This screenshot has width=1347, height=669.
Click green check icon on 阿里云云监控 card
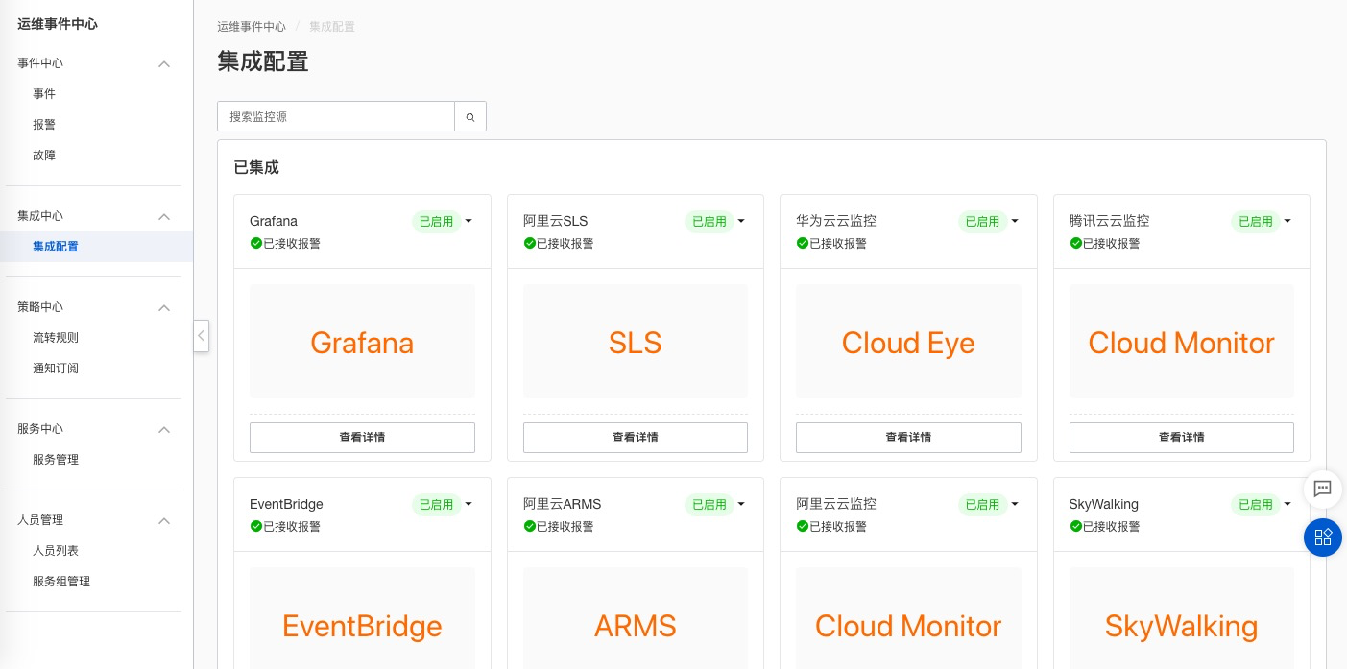802,526
